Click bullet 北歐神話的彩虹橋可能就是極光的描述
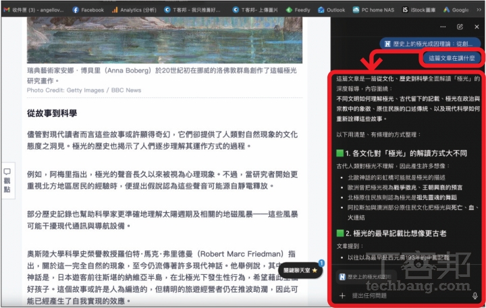Viewport: 486px width, 308px height. click(x=396, y=178)
